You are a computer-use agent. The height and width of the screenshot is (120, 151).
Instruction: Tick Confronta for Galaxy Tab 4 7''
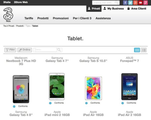(50, 103)
